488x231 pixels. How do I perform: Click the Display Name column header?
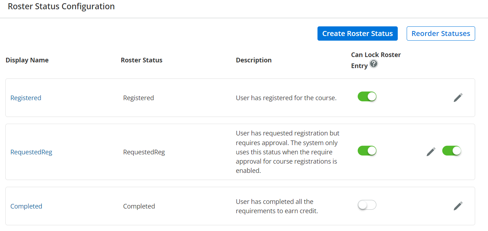(27, 60)
